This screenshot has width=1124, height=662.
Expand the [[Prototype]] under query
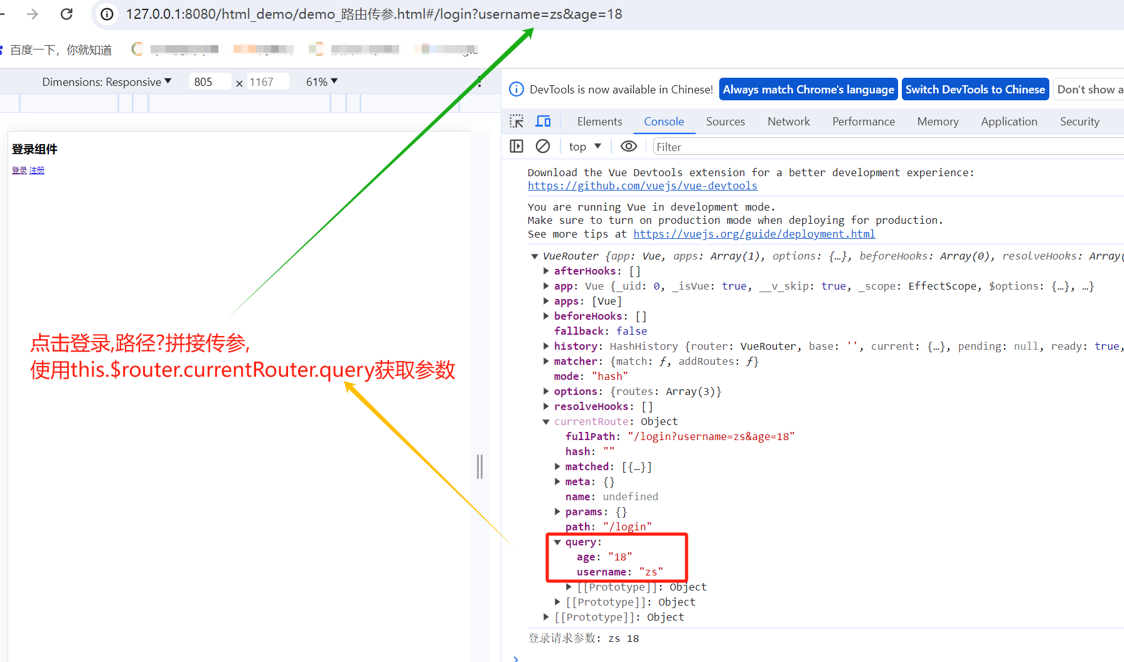click(x=569, y=587)
